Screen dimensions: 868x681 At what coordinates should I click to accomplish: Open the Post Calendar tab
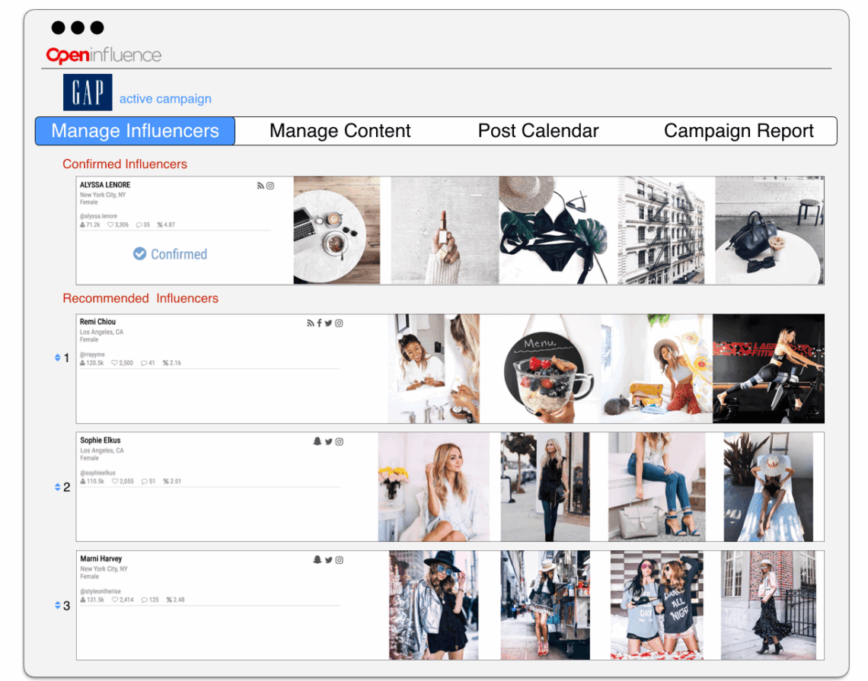tap(538, 131)
